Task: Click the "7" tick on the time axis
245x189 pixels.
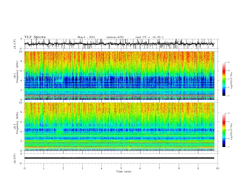Action: pos(160,168)
